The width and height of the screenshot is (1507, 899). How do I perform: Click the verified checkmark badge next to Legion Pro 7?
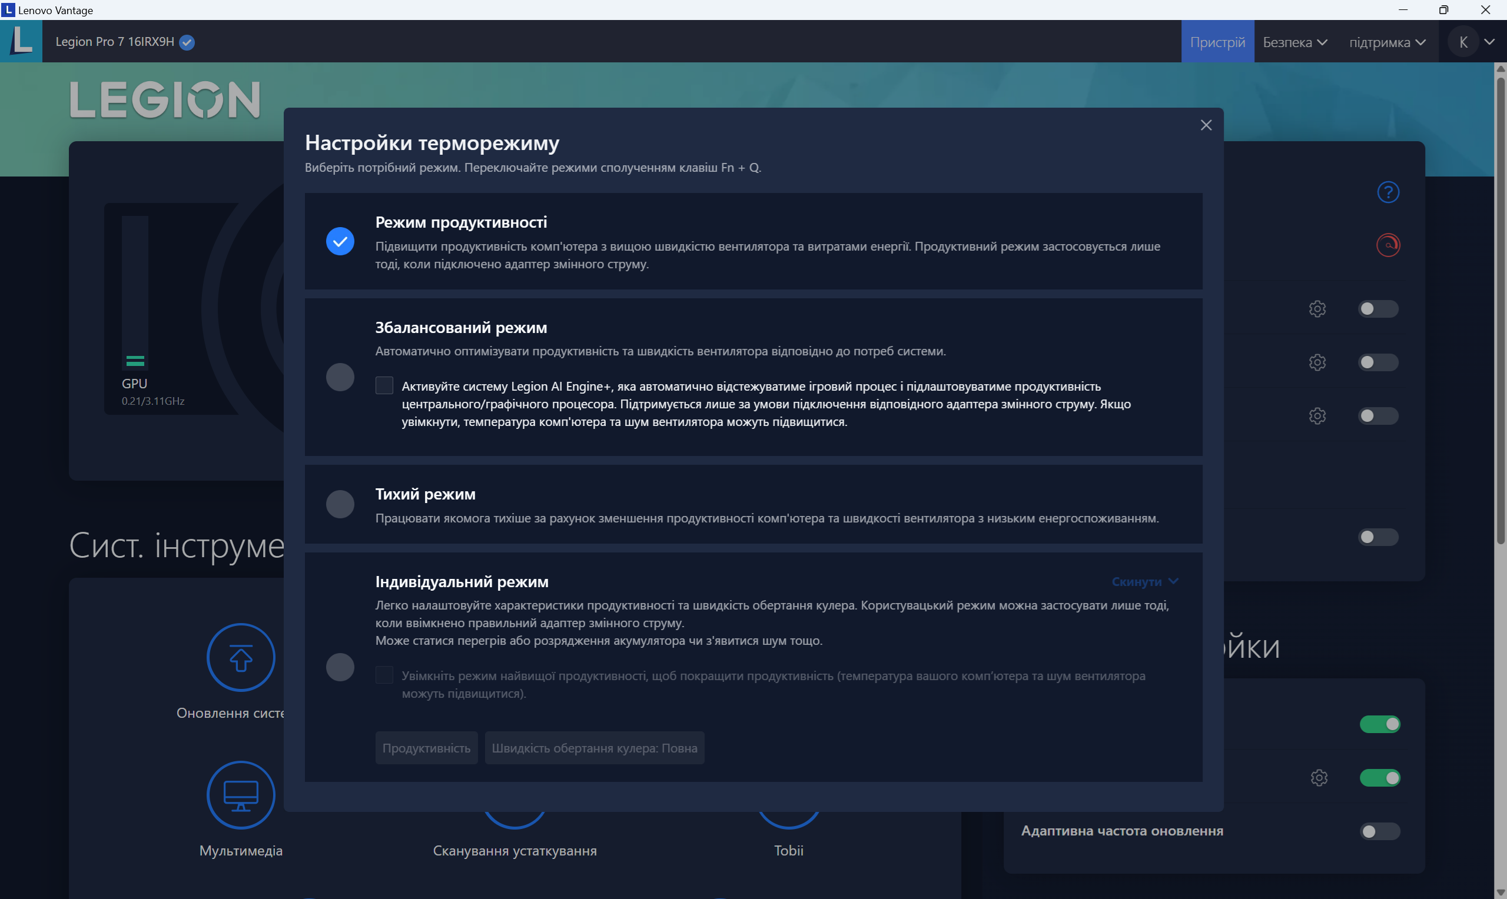pyautogui.click(x=187, y=42)
